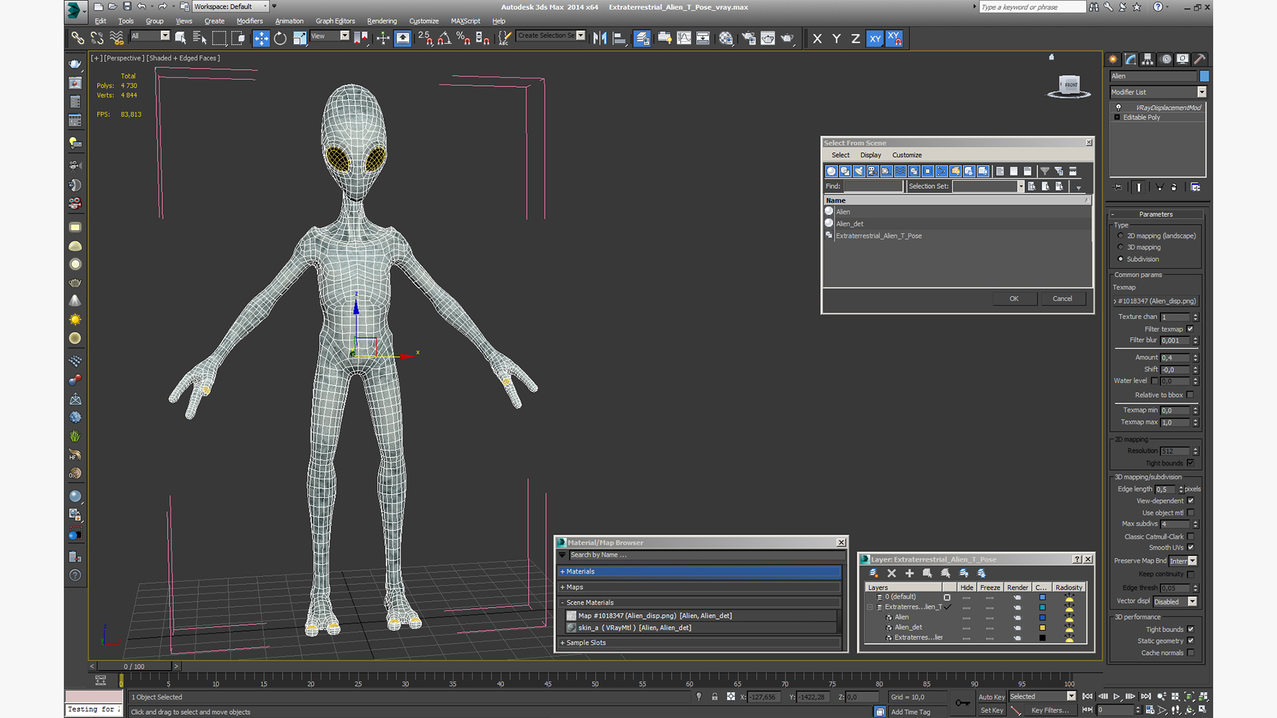Click the Mirror tool icon
The image size is (1277, 718).
click(x=600, y=39)
